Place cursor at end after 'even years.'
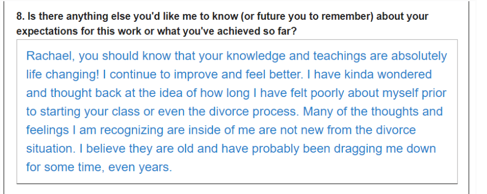 pos(172,167)
